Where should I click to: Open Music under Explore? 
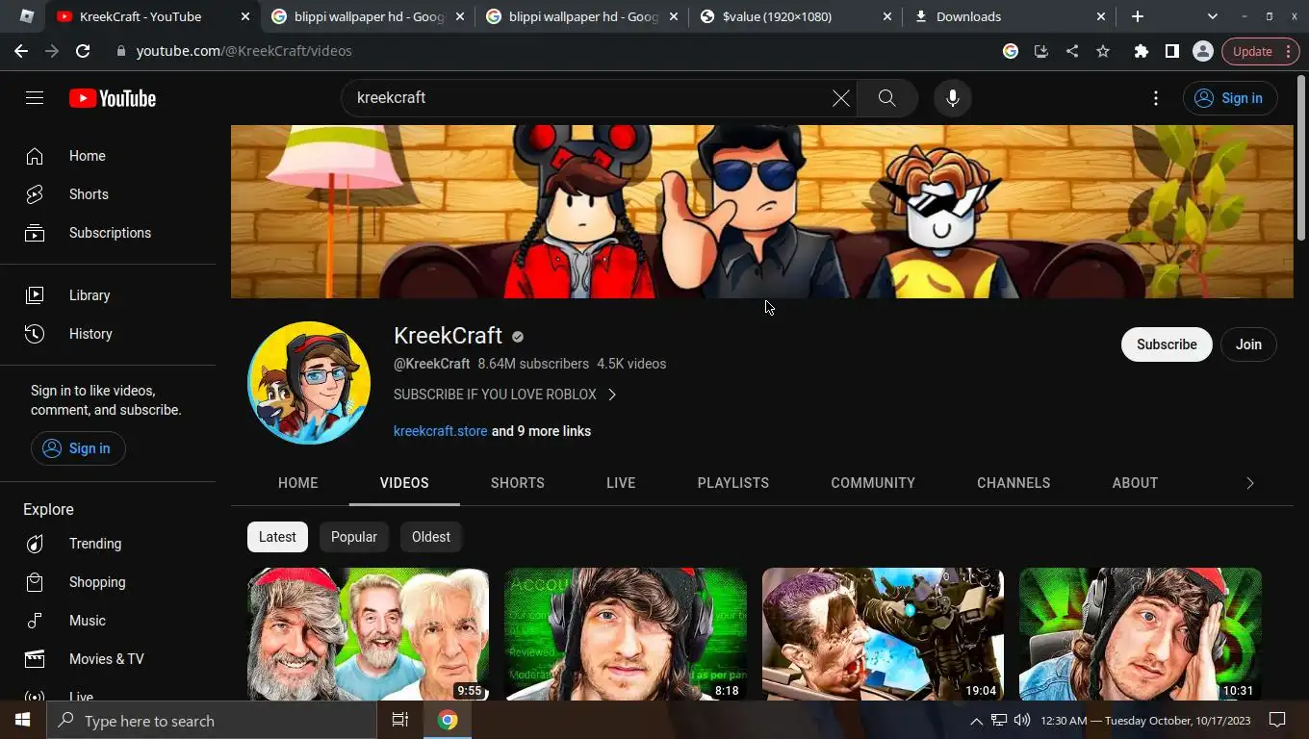[108, 621]
